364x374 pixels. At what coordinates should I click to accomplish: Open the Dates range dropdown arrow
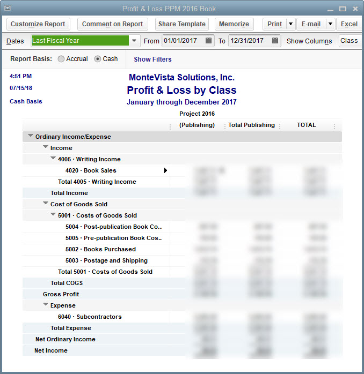coord(134,41)
